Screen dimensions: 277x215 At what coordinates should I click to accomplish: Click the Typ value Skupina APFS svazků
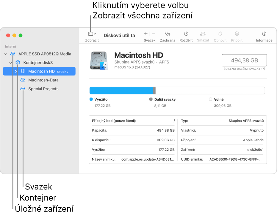[x=246, y=121]
